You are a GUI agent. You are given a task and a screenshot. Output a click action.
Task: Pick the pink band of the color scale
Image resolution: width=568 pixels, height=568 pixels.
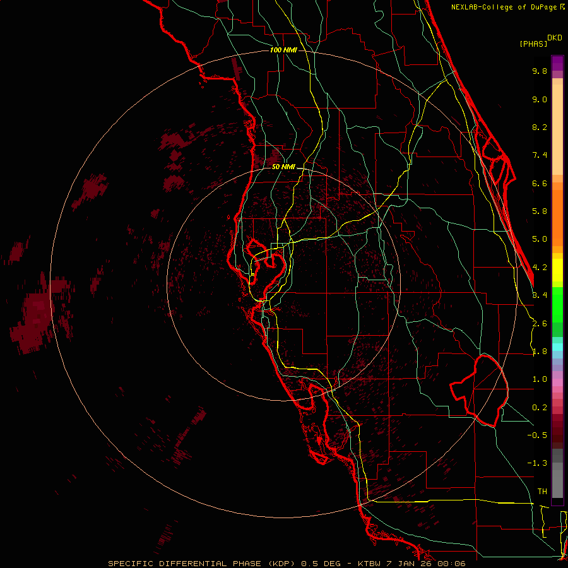pos(557,382)
